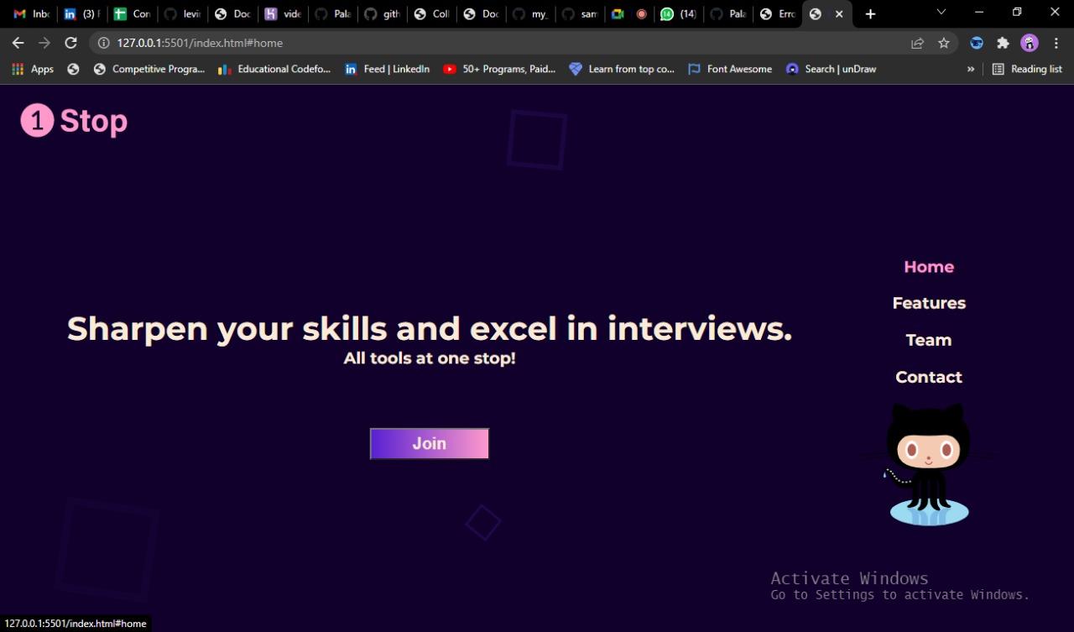Switch to the Google Sheets Con tab
Image resolution: width=1074 pixels, height=632 pixels.
(132, 14)
